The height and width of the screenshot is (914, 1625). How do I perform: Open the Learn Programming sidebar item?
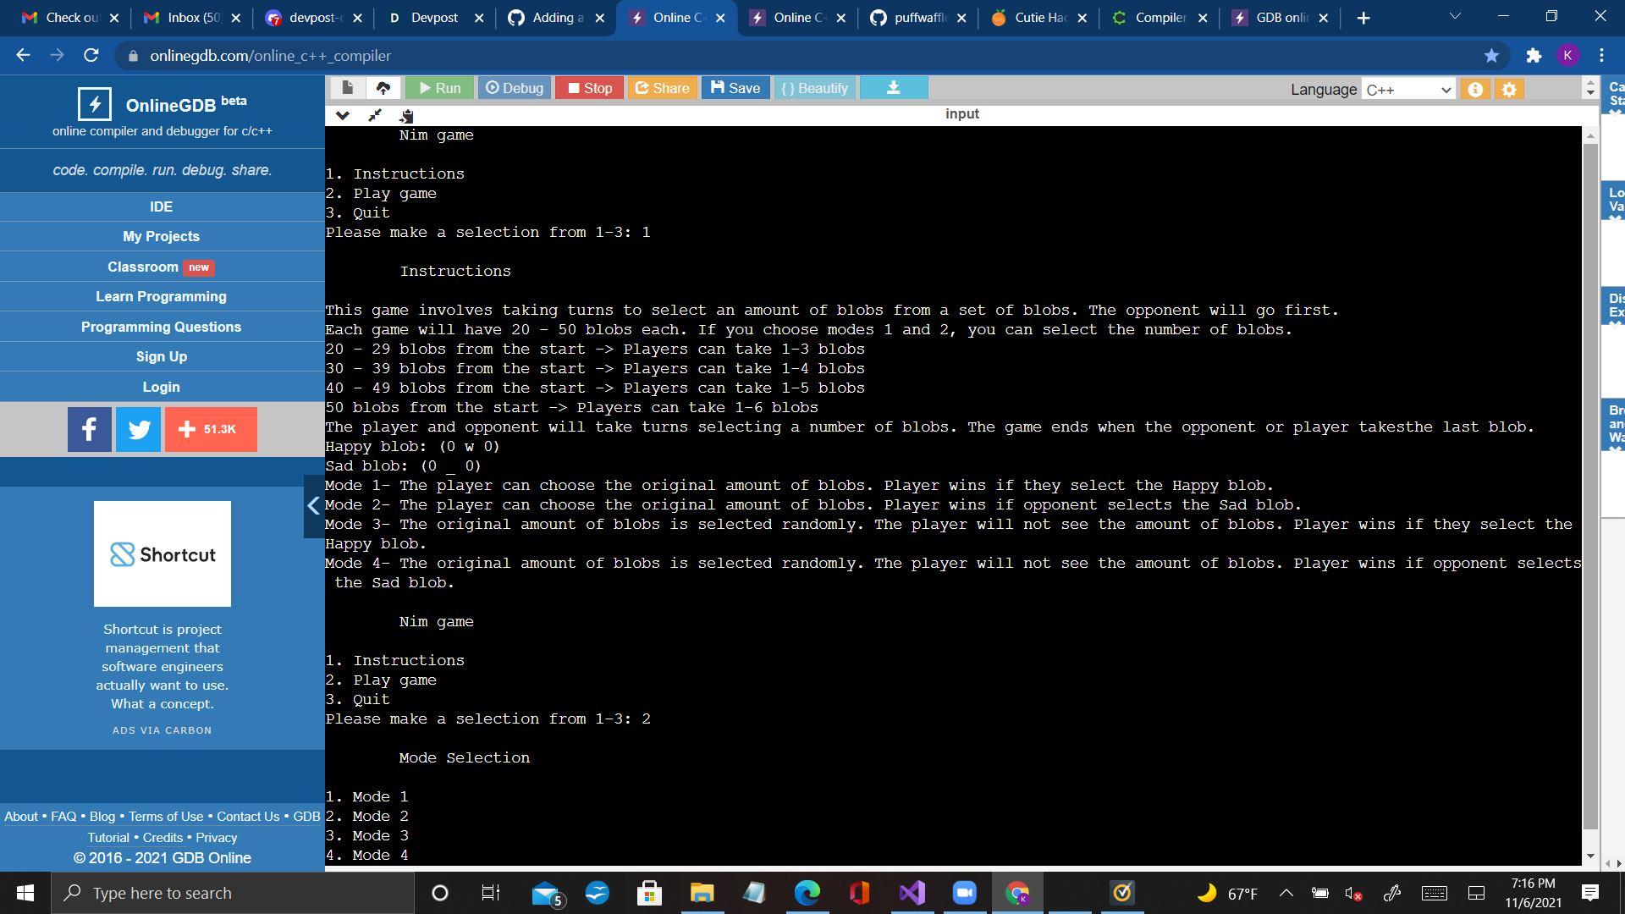pyautogui.click(x=161, y=296)
